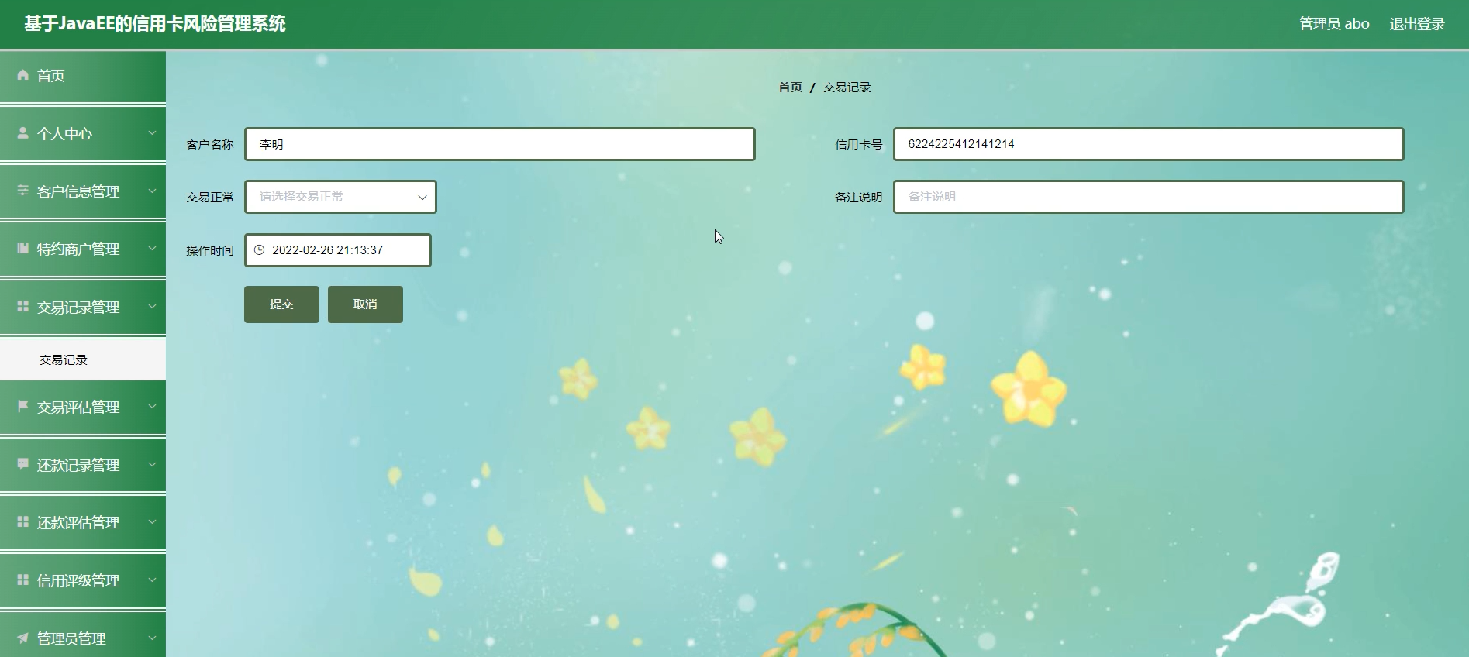The height and width of the screenshot is (657, 1469).
Task: Click 管理员 abo in header
Action: coord(1334,24)
